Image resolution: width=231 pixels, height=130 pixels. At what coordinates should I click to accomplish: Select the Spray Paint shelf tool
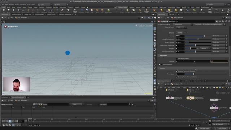pos(62,10)
